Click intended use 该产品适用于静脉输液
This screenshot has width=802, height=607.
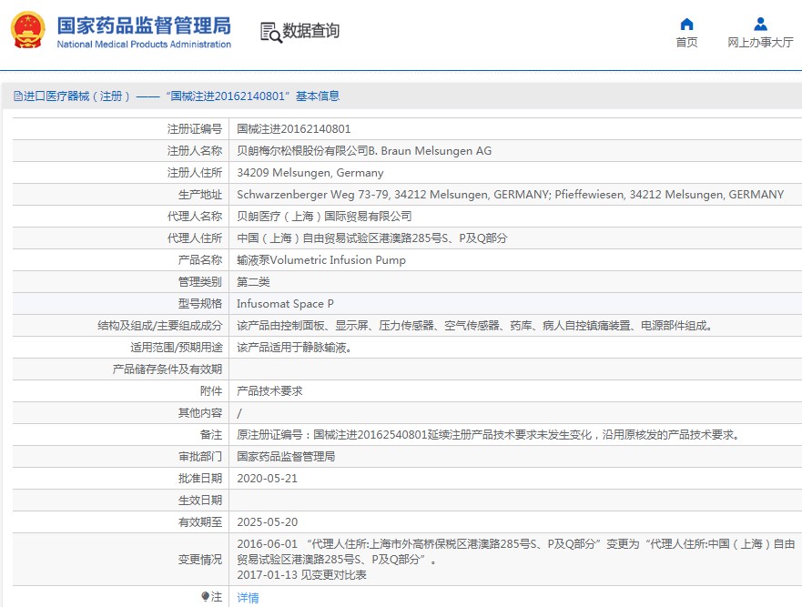click(294, 348)
